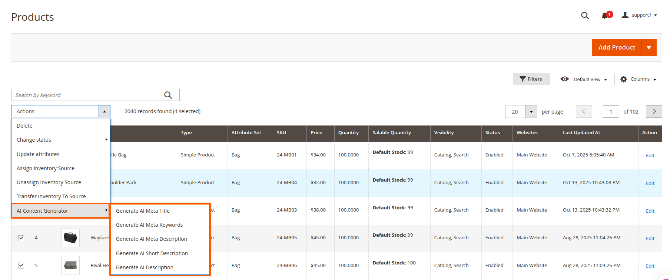Uncheck the checkbox for product row 5
The height and width of the screenshot is (280, 670).
[21, 265]
